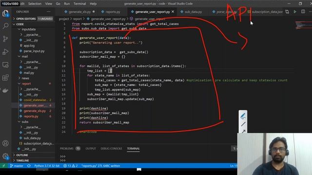The height and width of the screenshot is (175, 312).
Task: Open the Accounts icon in activity bar
Action: [5, 143]
